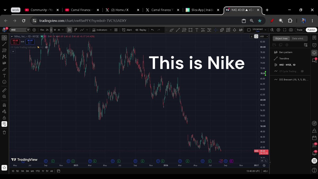The height and width of the screenshot is (179, 318).
Task: Select the brush drawing tool in sidebar
Action: click(x=4, y=69)
